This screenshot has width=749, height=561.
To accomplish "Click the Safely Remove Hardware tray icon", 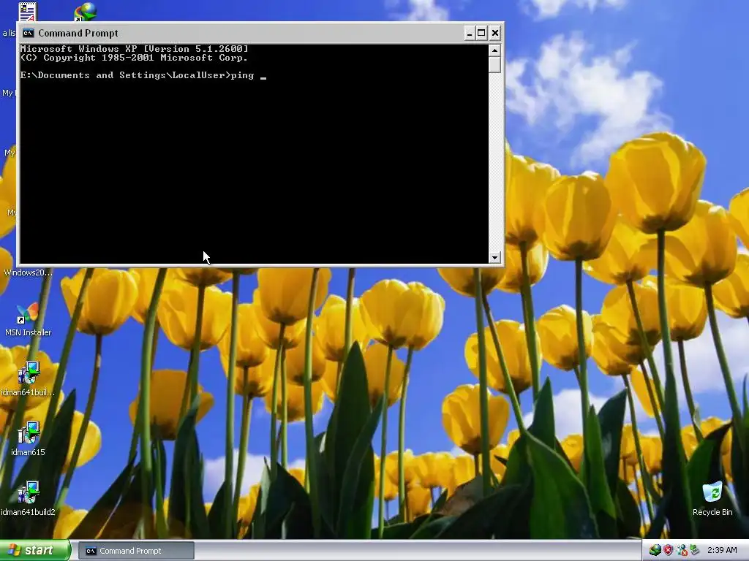I will point(693,551).
